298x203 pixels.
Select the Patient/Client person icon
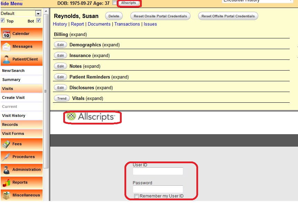pyautogui.click(x=6, y=59)
